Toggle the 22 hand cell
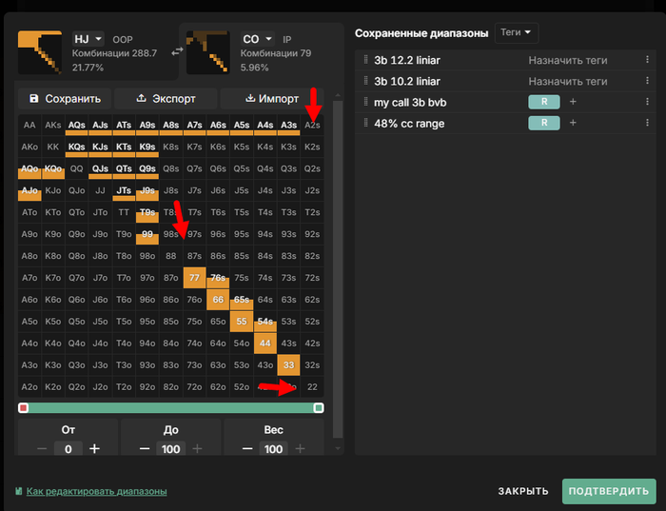The height and width of the screenshot is (511, 666). pyautogui.click(x=312, y=387)
